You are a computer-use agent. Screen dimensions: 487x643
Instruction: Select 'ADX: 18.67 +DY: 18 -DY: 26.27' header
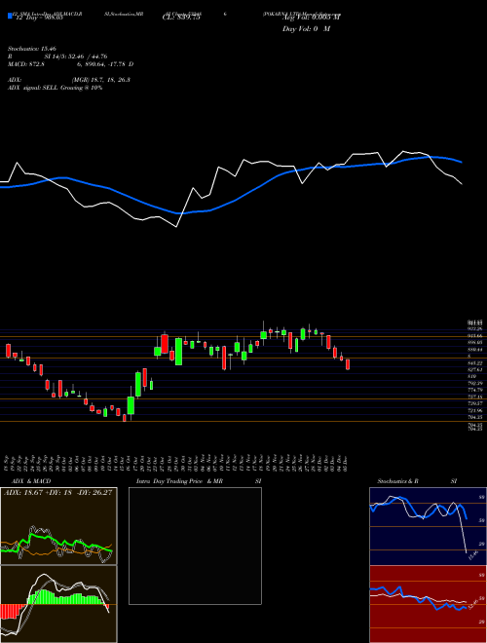click(58, 493)
